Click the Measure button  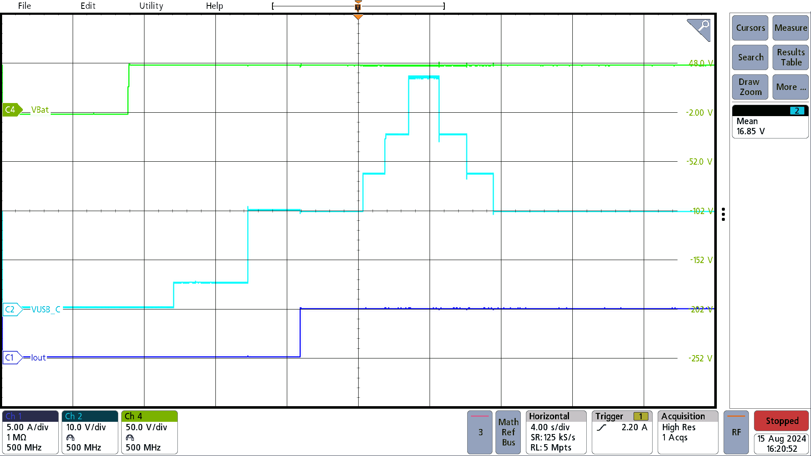point(790,28)
